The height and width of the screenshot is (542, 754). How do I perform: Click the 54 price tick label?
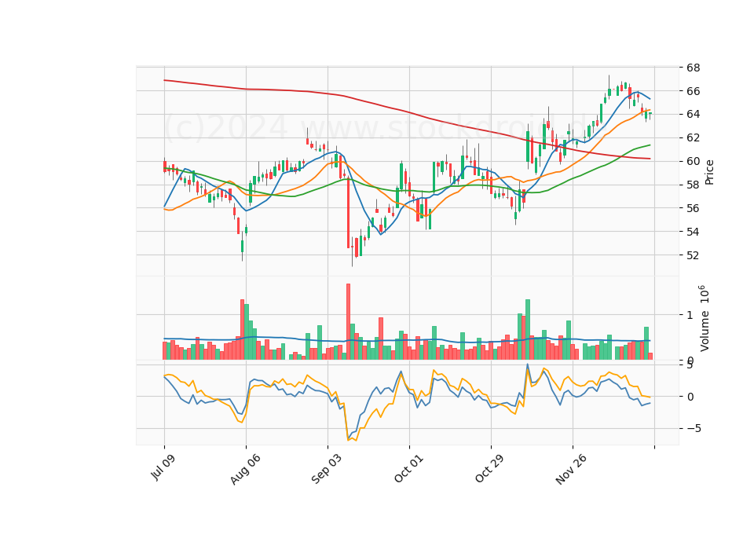coord(693,232)
